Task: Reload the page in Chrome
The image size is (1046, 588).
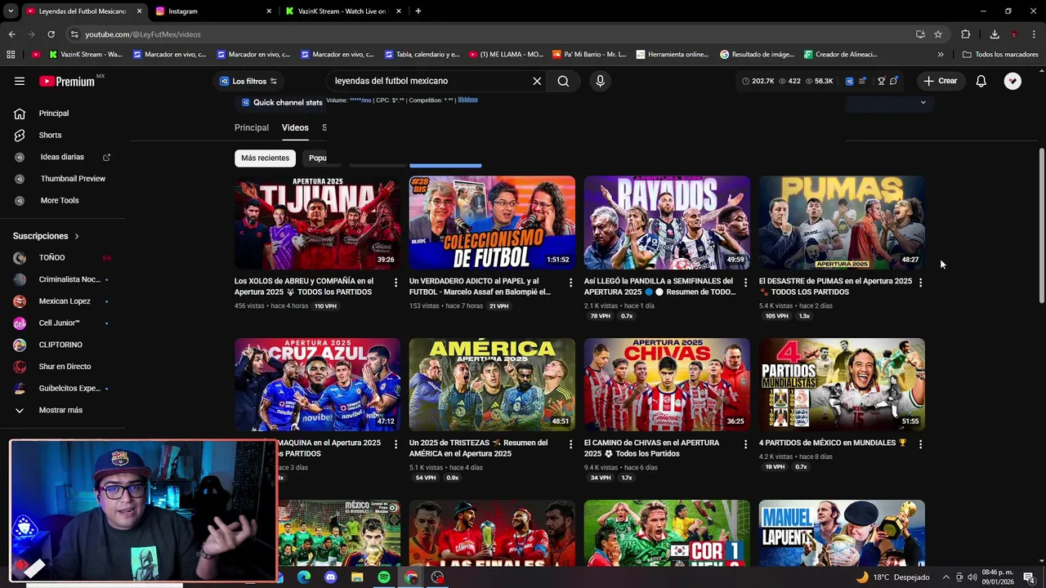Action: pyautogui.click(x=51, y=34)
